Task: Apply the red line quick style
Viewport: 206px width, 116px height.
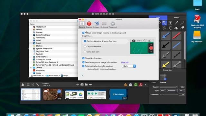Action: pyautogui.click(x=176, y=36)
